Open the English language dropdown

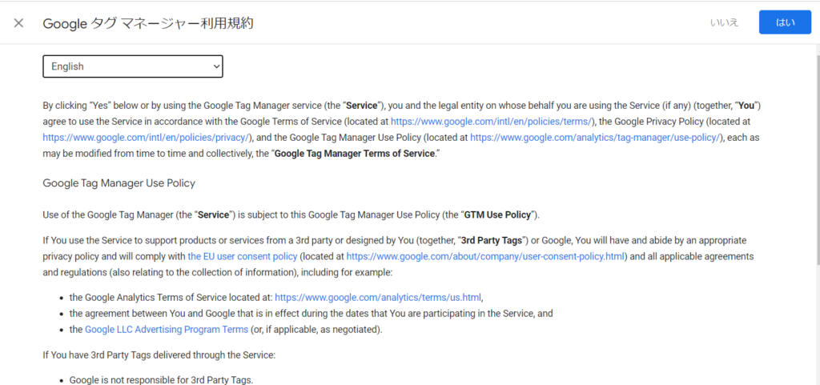(x=133, y=66)
